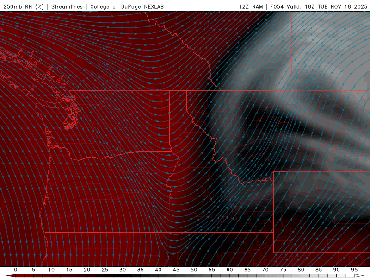The width and height of the screenshot is (370, 278).
Task: Click the "250mb RH (%)" title text
Action: 24,6
